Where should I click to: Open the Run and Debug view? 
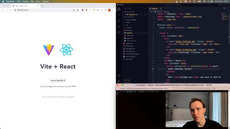click(x=119, y=27)
